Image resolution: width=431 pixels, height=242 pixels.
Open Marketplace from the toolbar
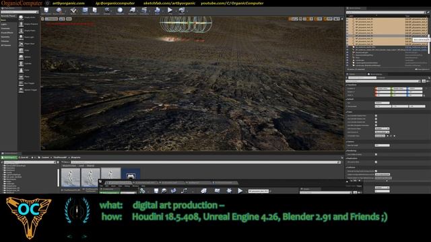(94, 11)
